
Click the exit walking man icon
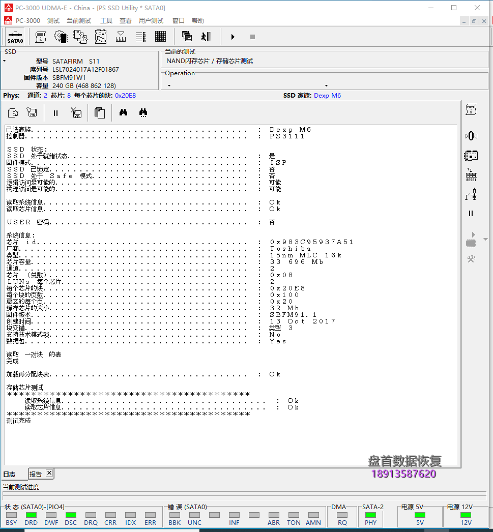coord(206,36)
